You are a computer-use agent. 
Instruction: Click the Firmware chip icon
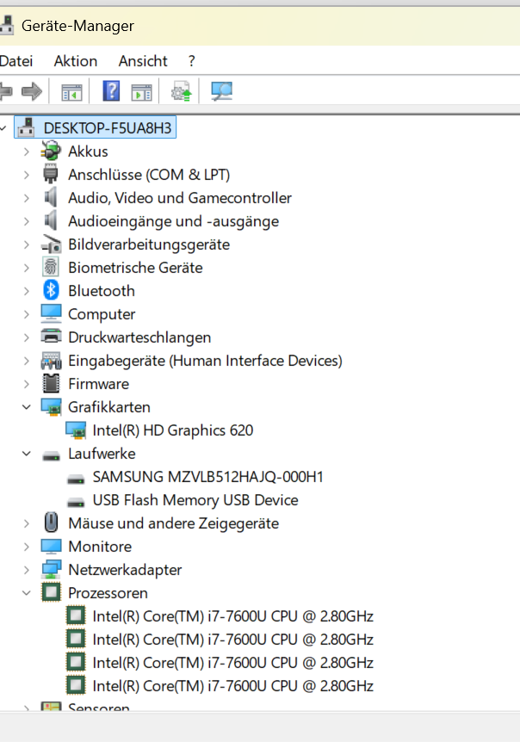(x=51, y=384)
